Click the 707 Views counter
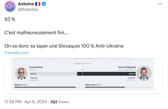Viewport: 168px width, 109px height. (60, 102)
